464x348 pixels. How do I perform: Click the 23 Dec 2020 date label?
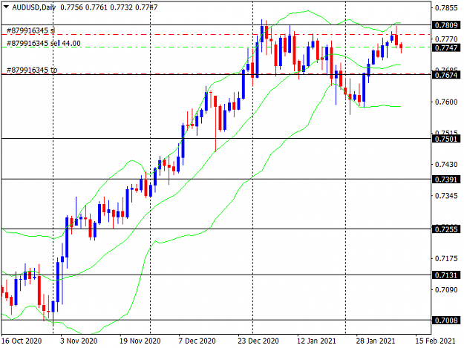tap(258, 341)
